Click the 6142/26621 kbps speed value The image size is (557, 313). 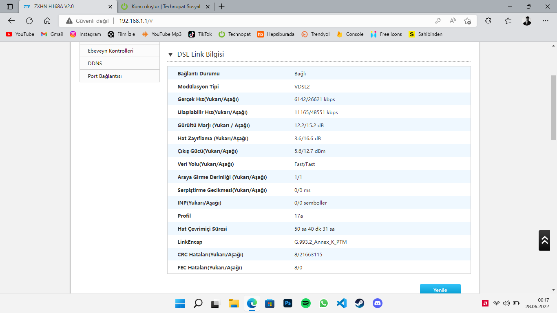coord(315,99)
